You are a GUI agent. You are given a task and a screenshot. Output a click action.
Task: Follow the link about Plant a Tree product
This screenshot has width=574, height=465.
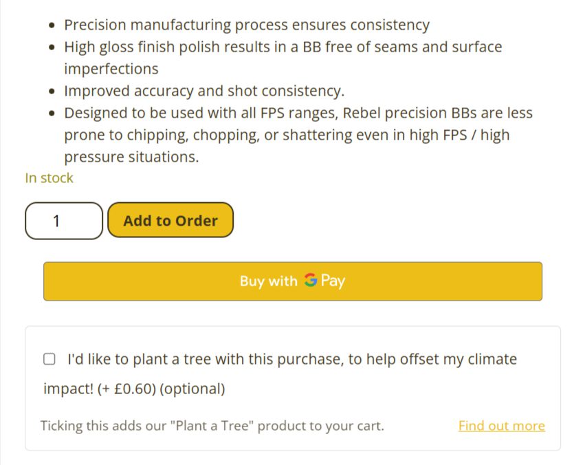(x=501, y=426)
